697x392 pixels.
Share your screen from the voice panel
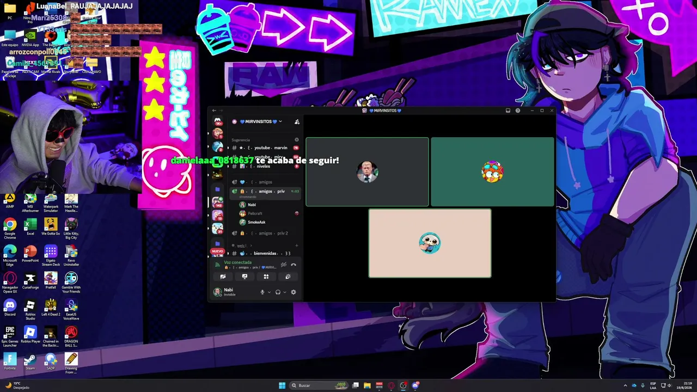(x=244, y=277)
